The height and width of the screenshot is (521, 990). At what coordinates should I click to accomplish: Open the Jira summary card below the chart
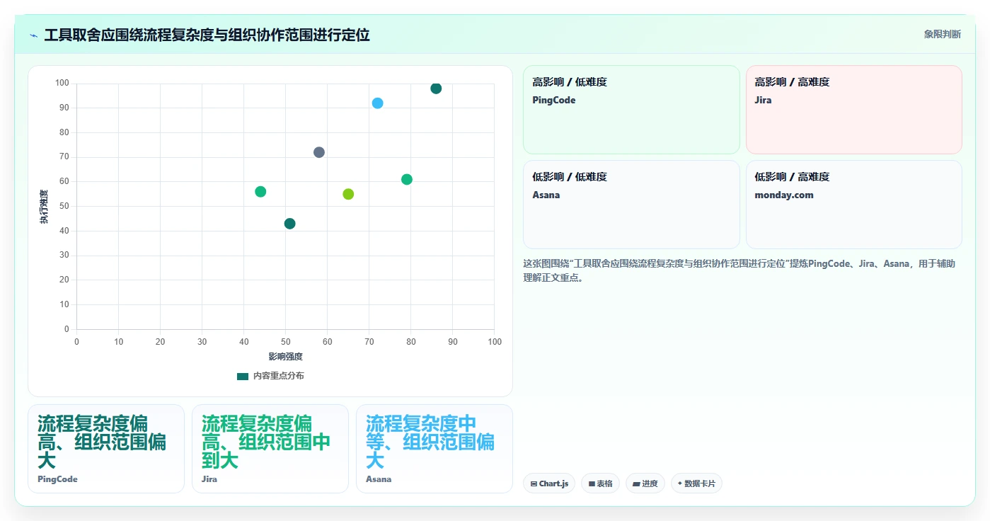270,449
